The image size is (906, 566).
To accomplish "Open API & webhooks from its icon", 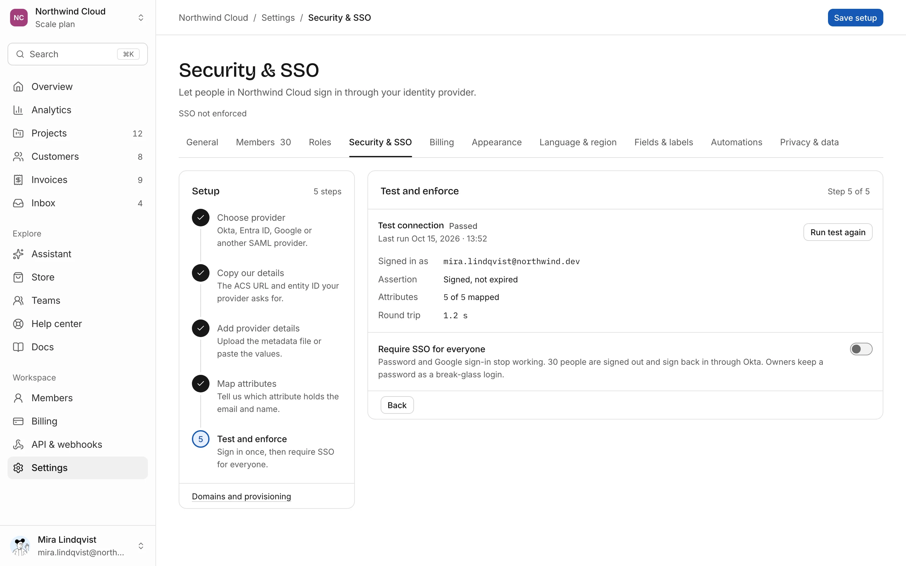I will pyautogui.click(x=18, y=444).
